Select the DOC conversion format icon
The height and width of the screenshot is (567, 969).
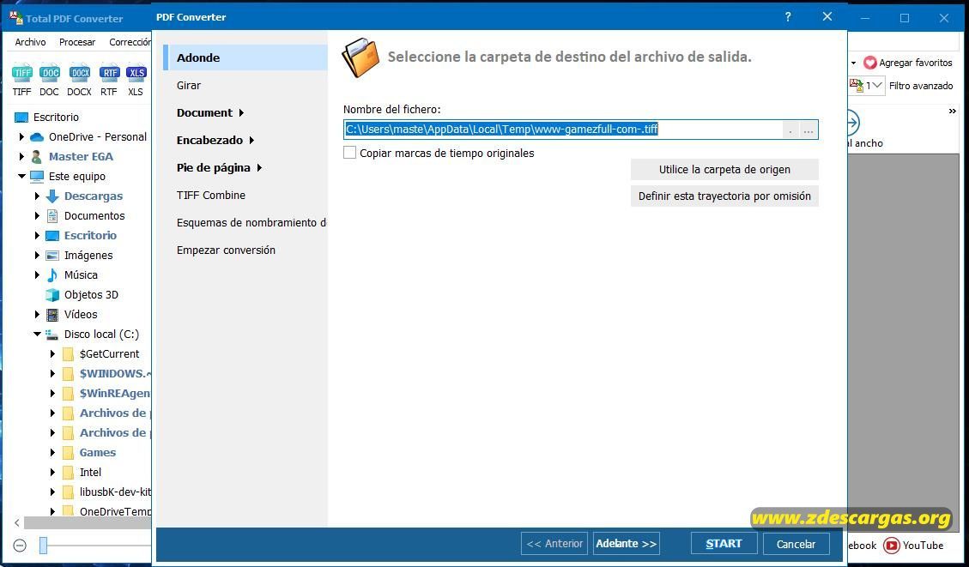[x=50, y=73]
